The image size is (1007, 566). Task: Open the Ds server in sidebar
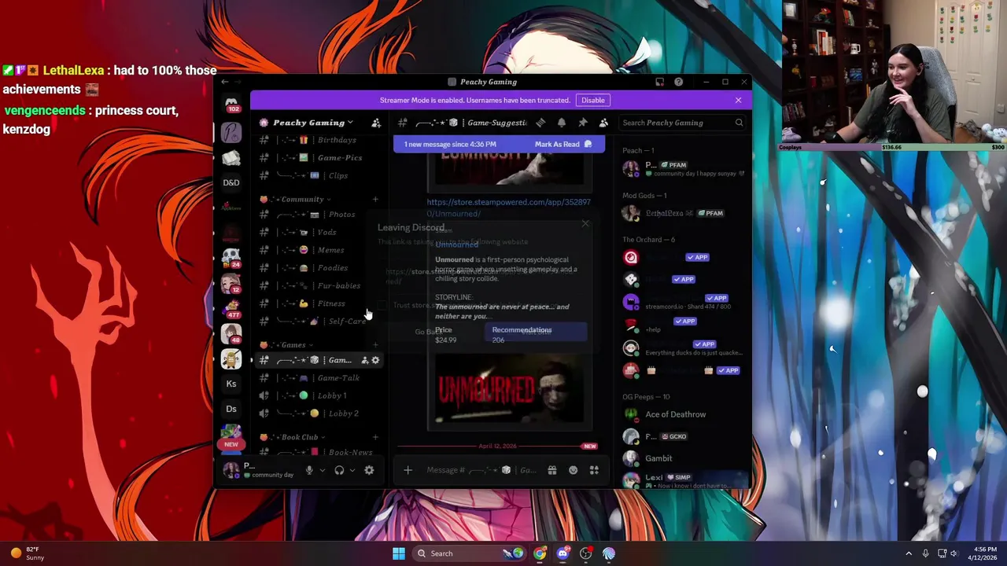(x=231, y=409)
